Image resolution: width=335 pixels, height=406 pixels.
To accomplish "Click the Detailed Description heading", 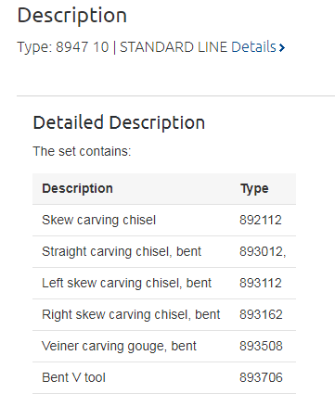I will pyautogui.click(x=119, y=122).
